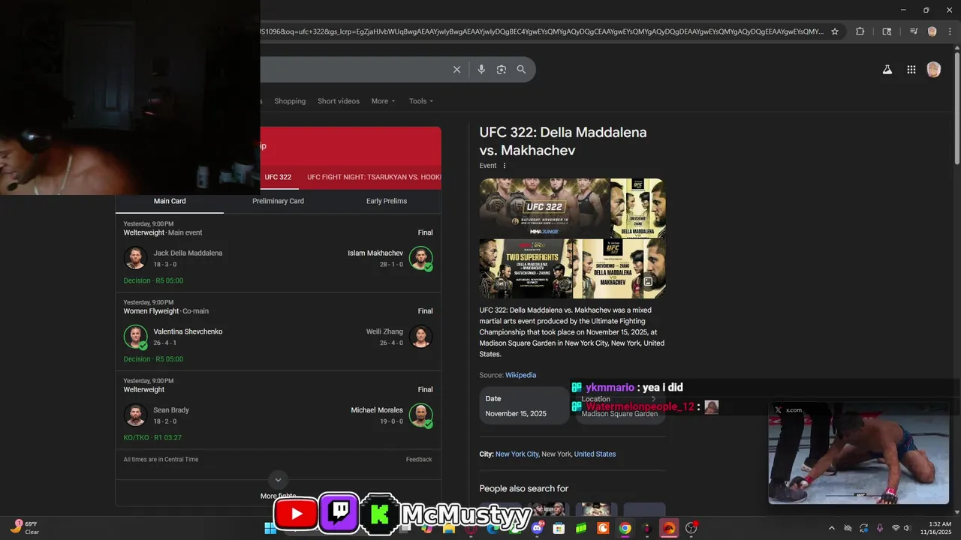
Task: Switch to the Shopping results tab
Action: pyautogui.click(x=290, y=101)
